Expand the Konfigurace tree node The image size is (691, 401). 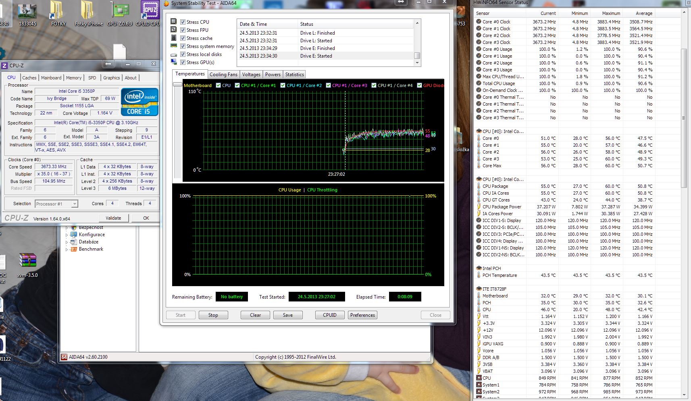[67, 235]
